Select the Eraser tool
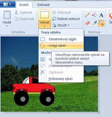 tap(88, 23)
